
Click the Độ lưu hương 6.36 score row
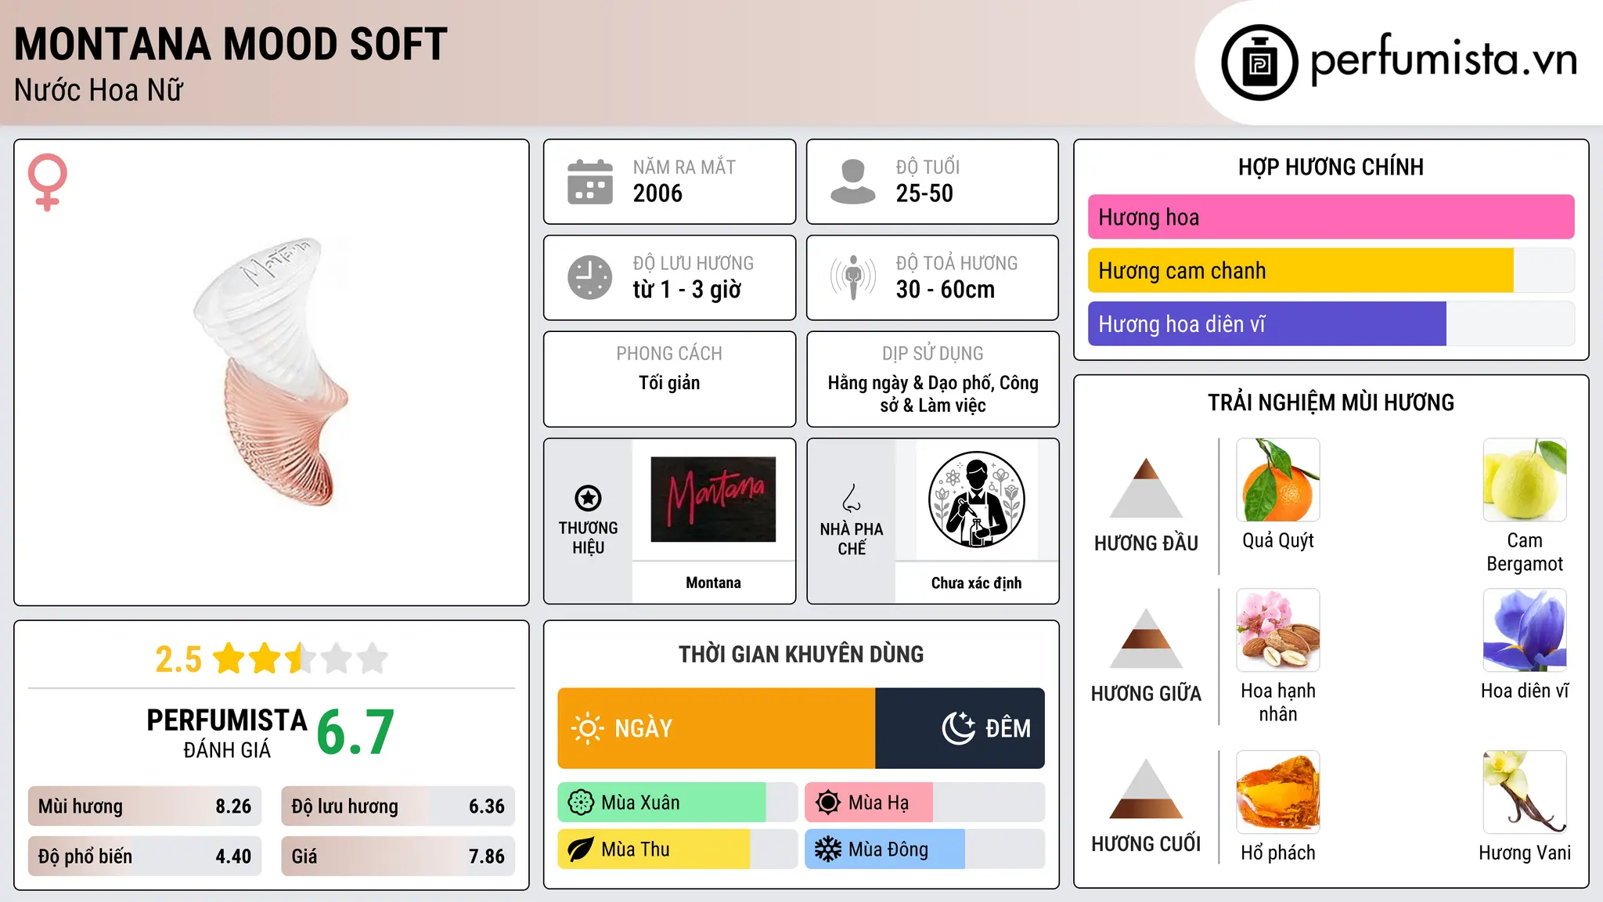click(398, 806)
